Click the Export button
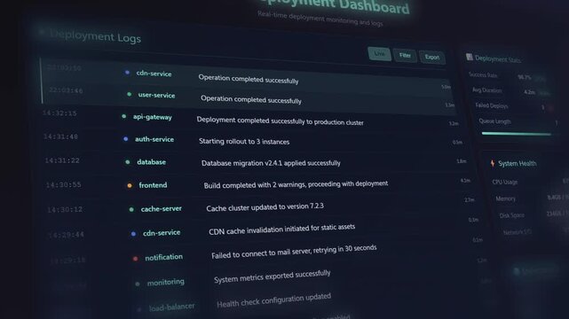The width and height of the screenshot is (569, 319). tap(431, 58)
